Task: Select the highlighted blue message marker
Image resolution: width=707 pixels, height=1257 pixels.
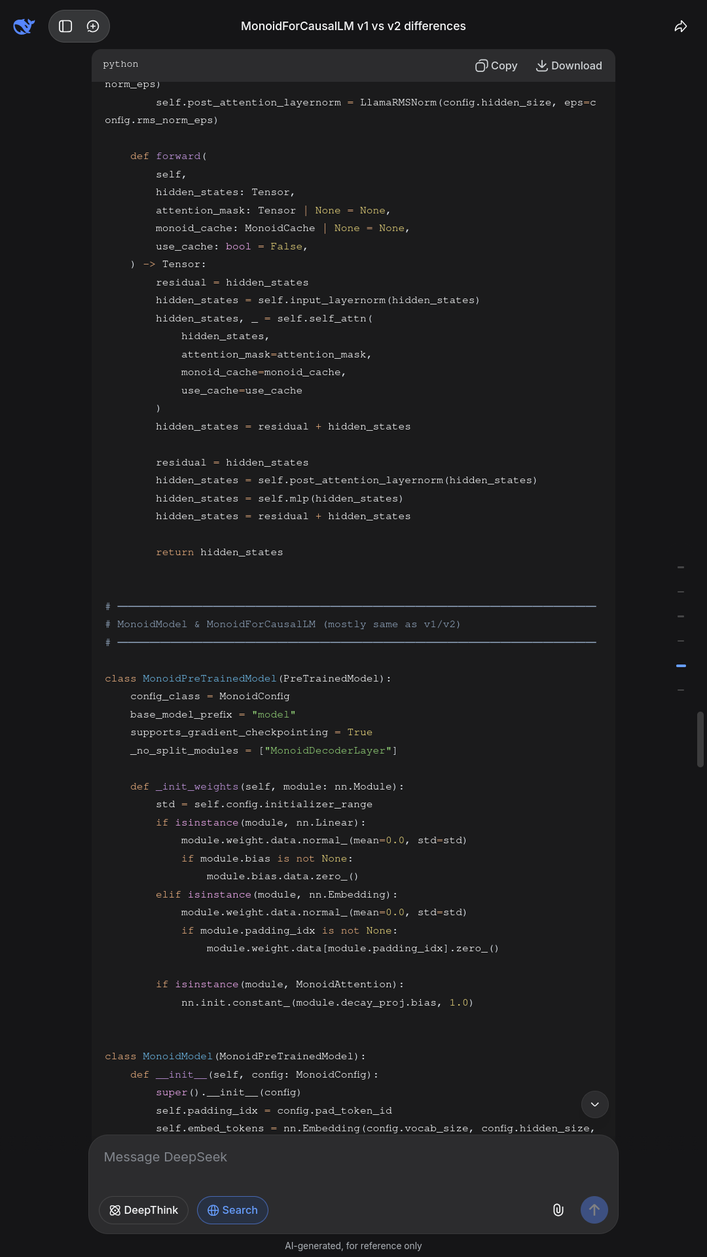Action: (681, 665)
